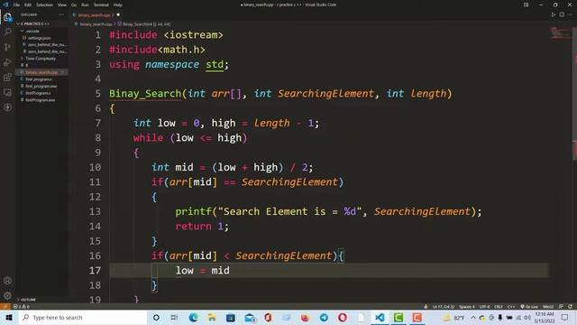
Task: Open the Manage gear icon
Action: pos(7,295)
